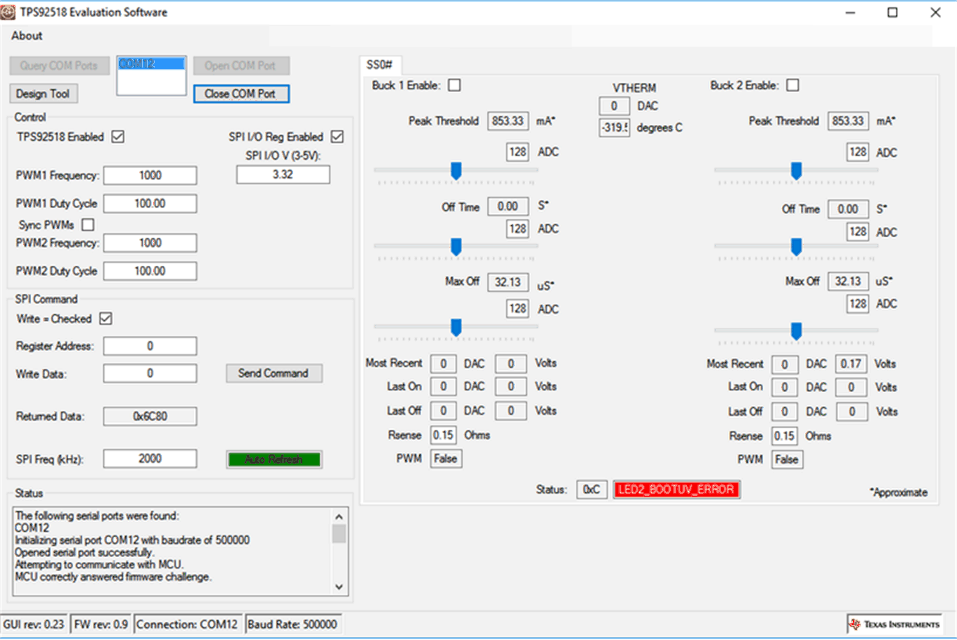Open the About menu
The width and height of the screenshot is (957, 640).
27,36
